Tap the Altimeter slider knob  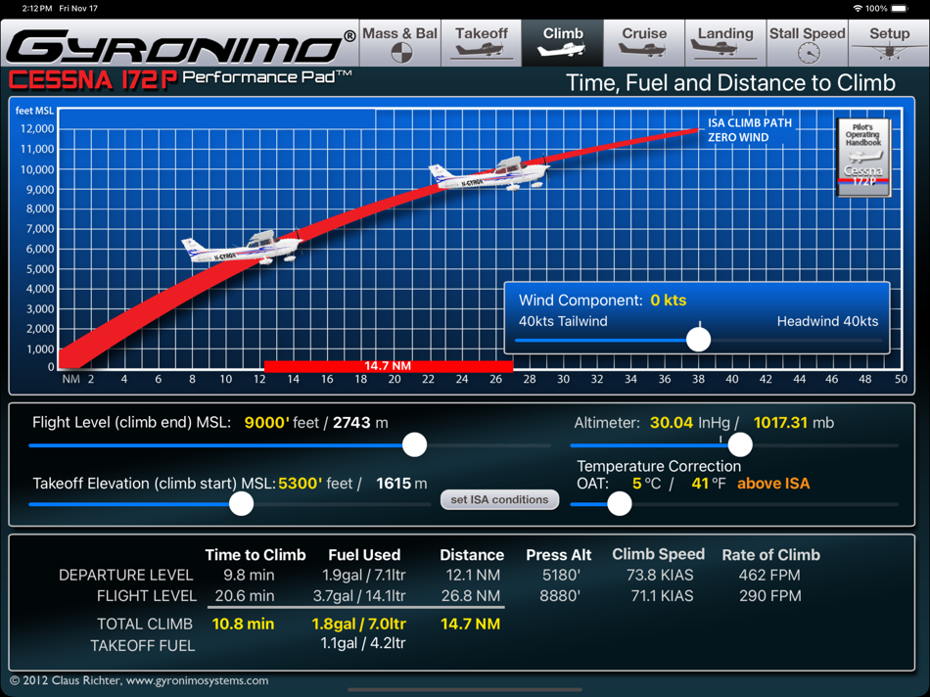click(740, 444)
